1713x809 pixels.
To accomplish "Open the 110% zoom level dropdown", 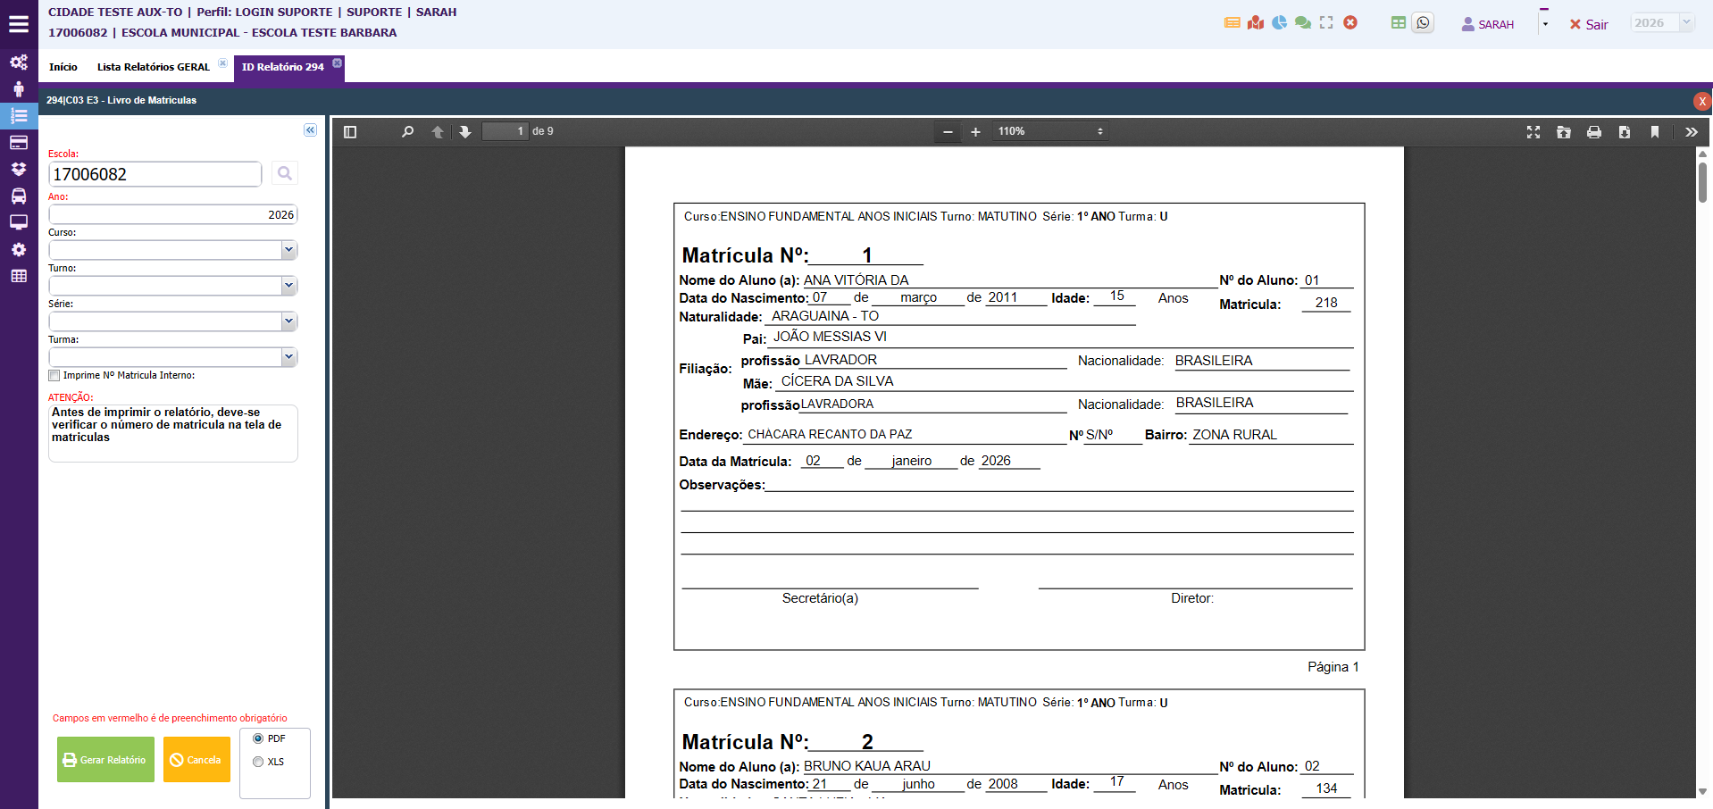I will click(1050, 132).
